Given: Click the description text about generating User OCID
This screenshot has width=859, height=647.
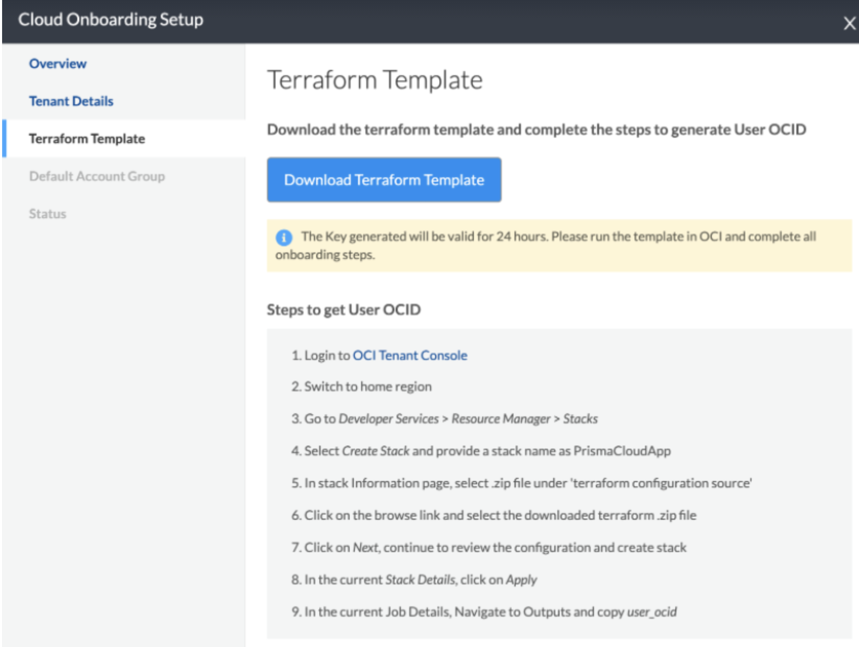Looking at the screenshot, I should click(x=536, y=129).
